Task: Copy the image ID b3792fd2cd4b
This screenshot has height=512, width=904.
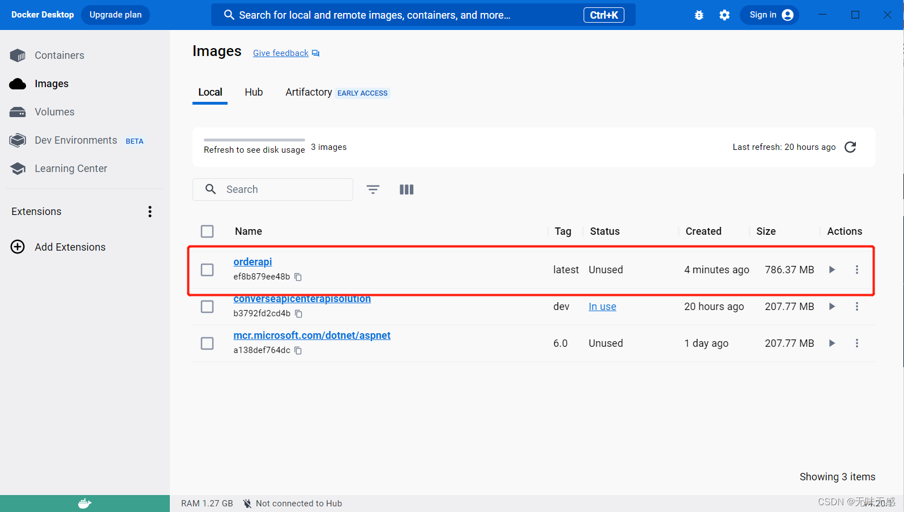Action: (299, 314)
